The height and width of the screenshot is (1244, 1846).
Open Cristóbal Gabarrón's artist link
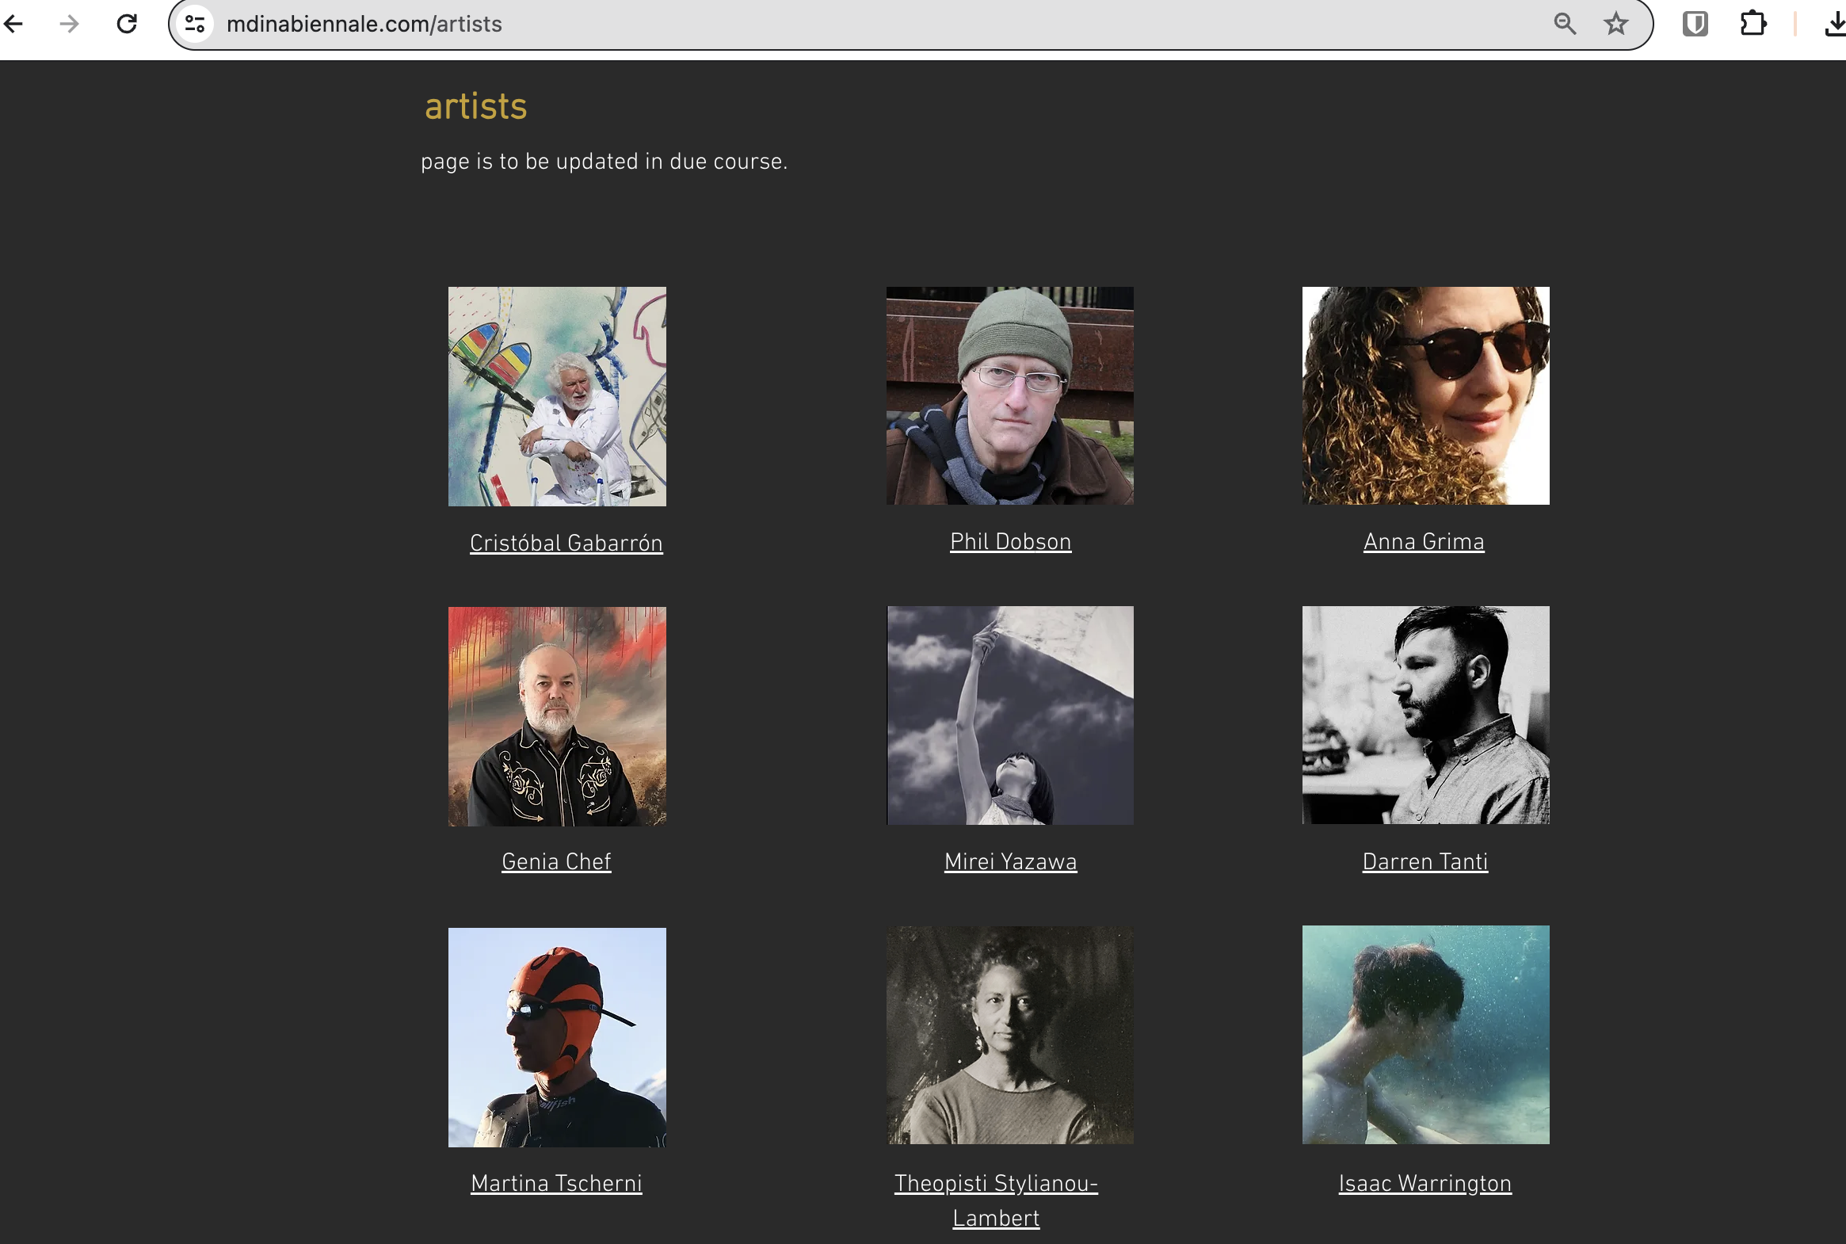tap(566, 544)
